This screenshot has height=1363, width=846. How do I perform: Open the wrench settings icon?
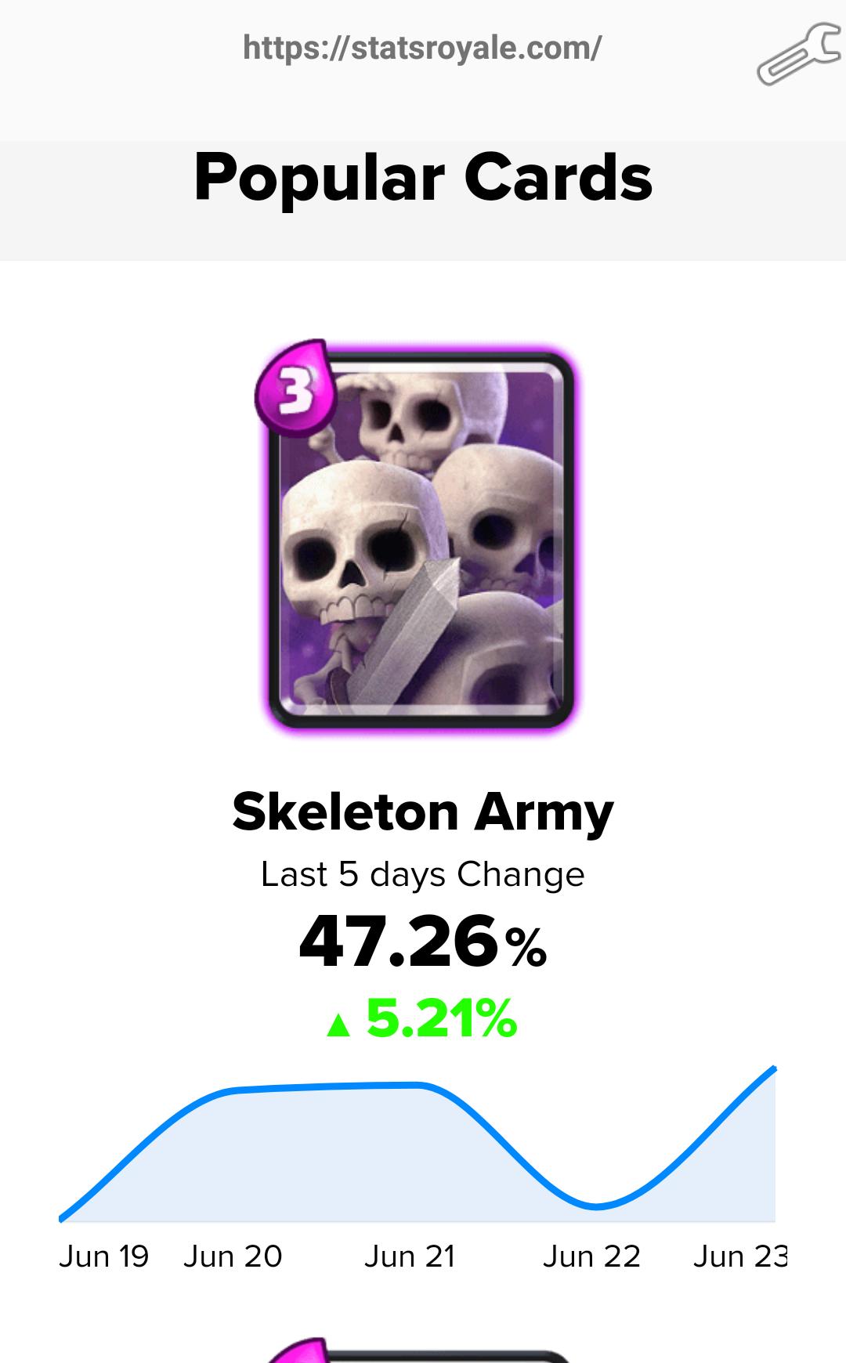pyautogui.click(x=798, y=54)
